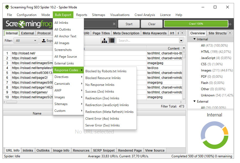Expand the Custom submenu
Image resolution: width=240 pixels, height=163 pixels.
point(69,111)
